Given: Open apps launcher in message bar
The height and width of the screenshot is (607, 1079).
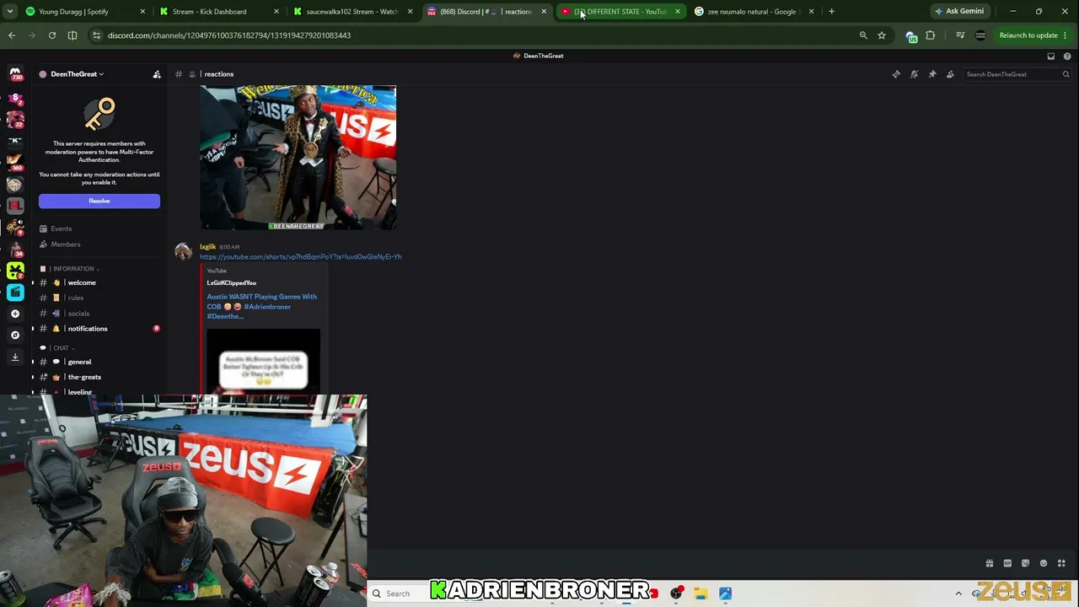Looking at the screenshot, I should [1061, 563].
